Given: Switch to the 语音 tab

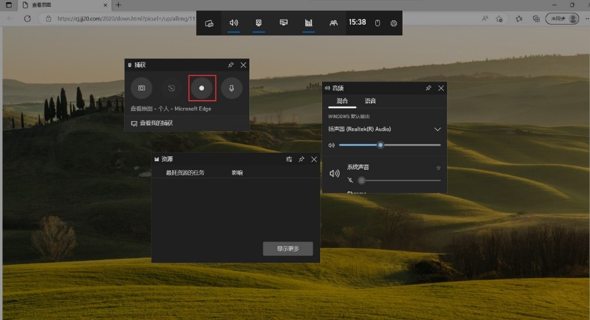Looking at the screenshot, I should (371, 101).
